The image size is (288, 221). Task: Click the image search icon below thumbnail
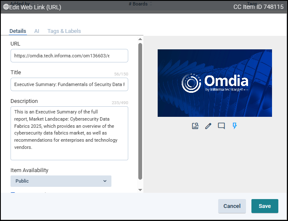point(195,126)
